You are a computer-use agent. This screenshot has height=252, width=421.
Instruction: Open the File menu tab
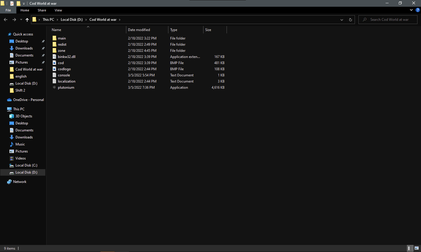tap(8, 10)
